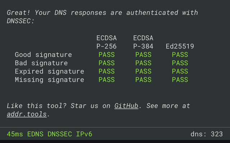
Task: Select the Bad signature row label
Action: click(41, 63)
